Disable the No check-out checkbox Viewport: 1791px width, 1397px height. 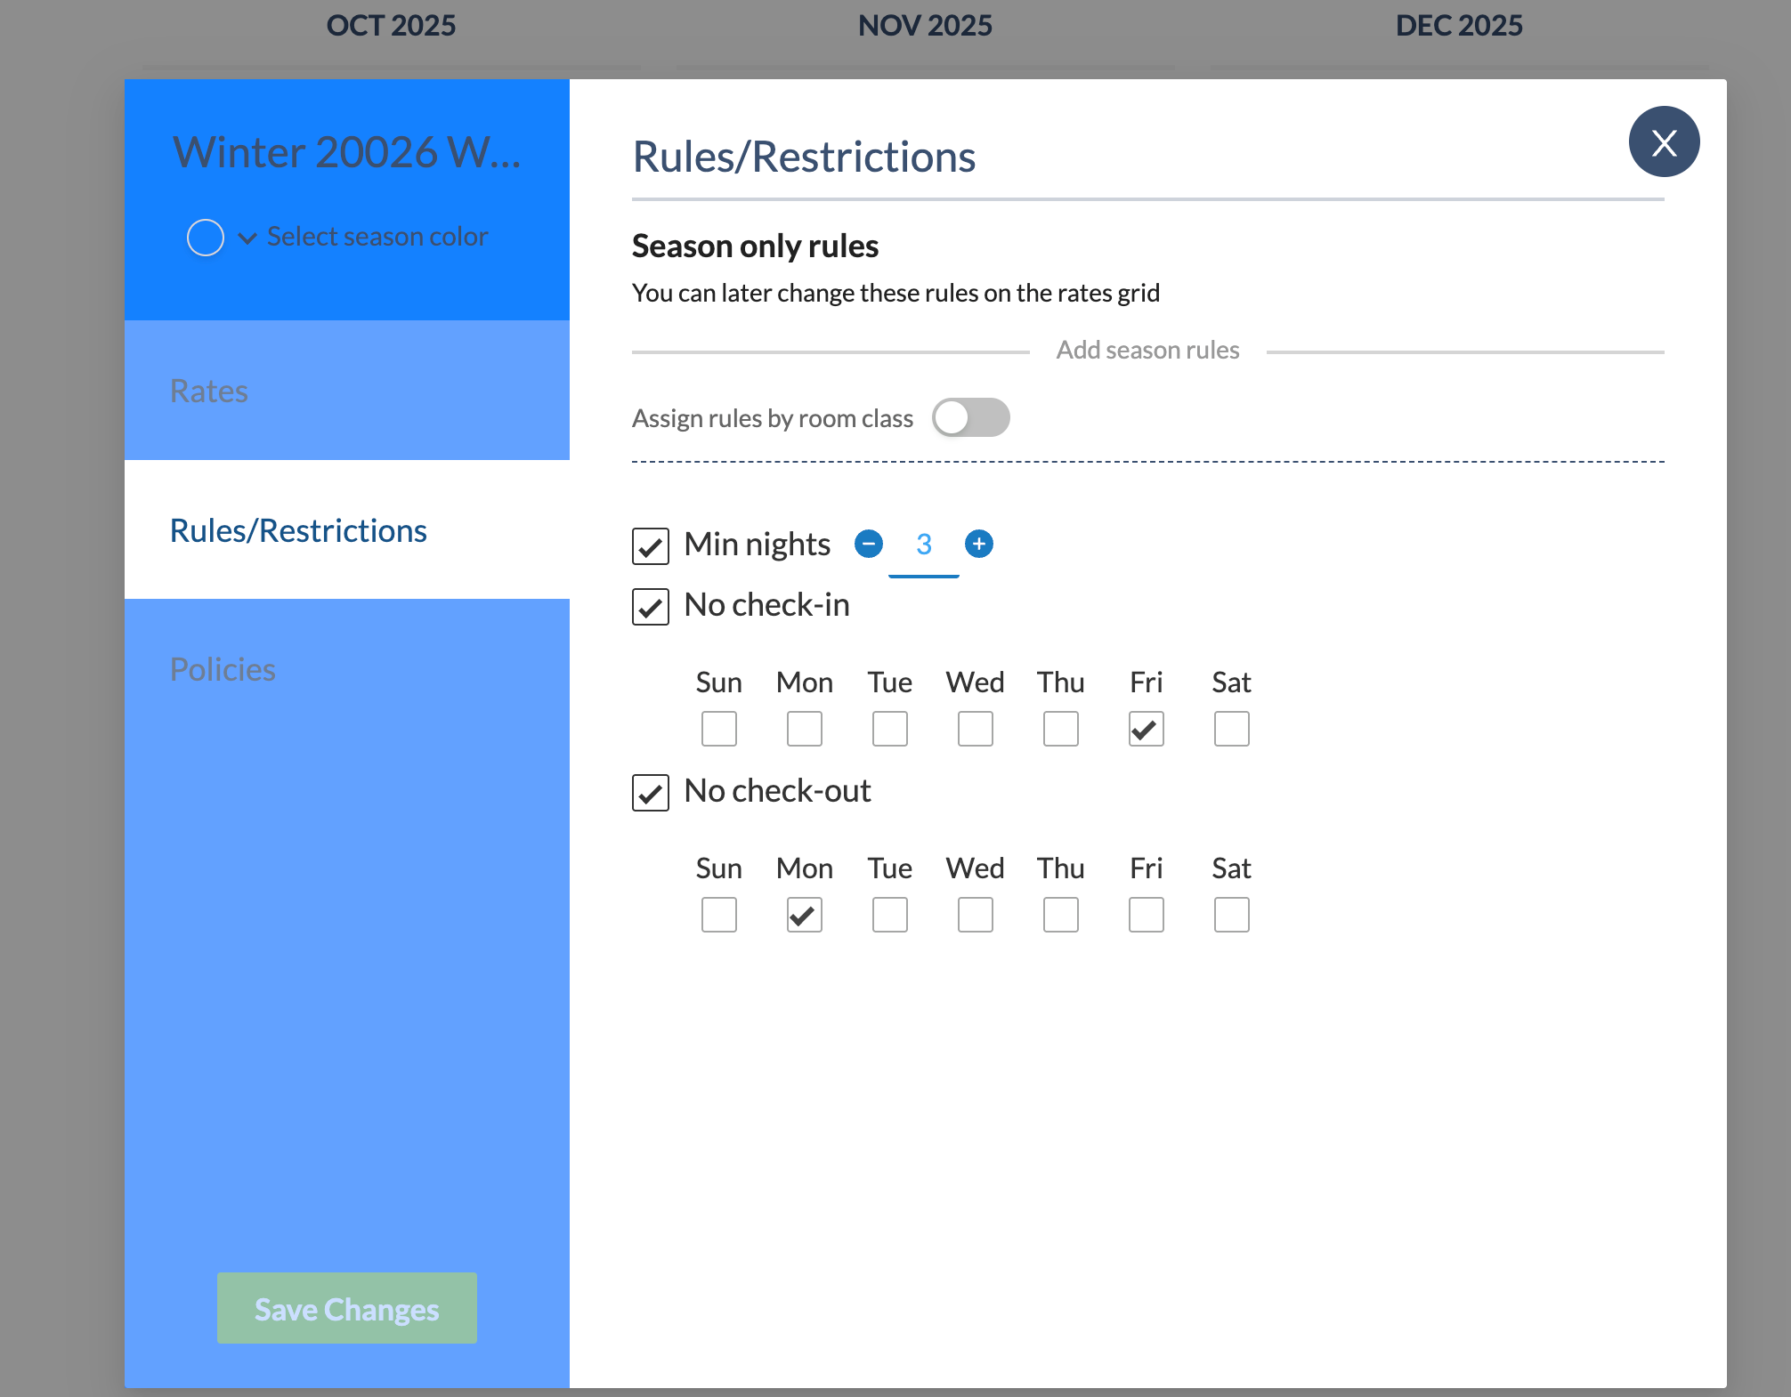(651, 793)
